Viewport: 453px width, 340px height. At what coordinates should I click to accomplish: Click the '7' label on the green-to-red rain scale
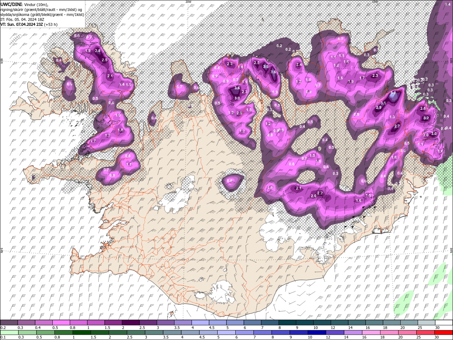click(x=255, y=337)
